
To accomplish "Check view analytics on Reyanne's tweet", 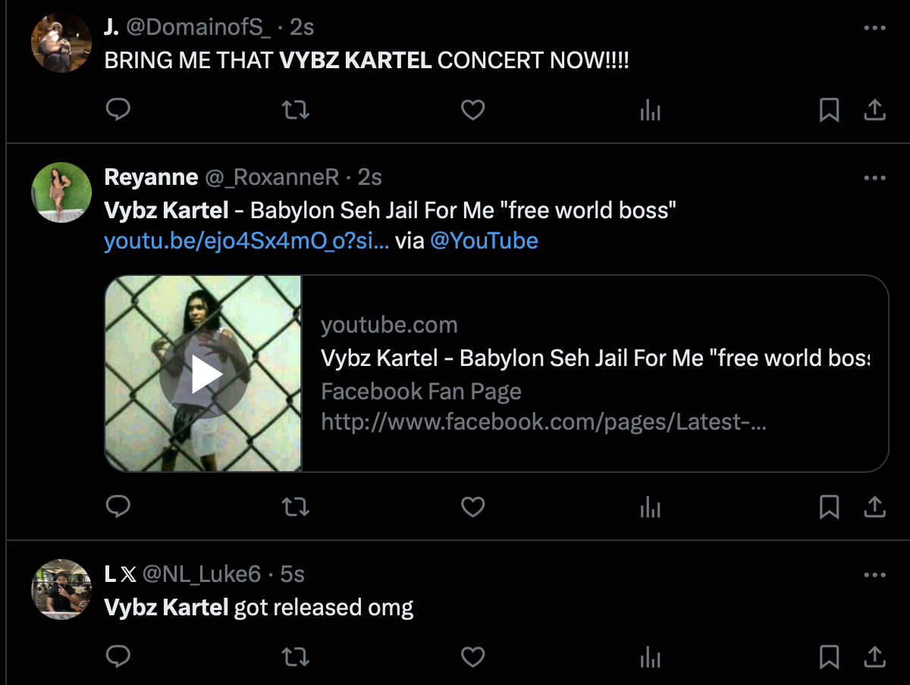I will (650, 507).
